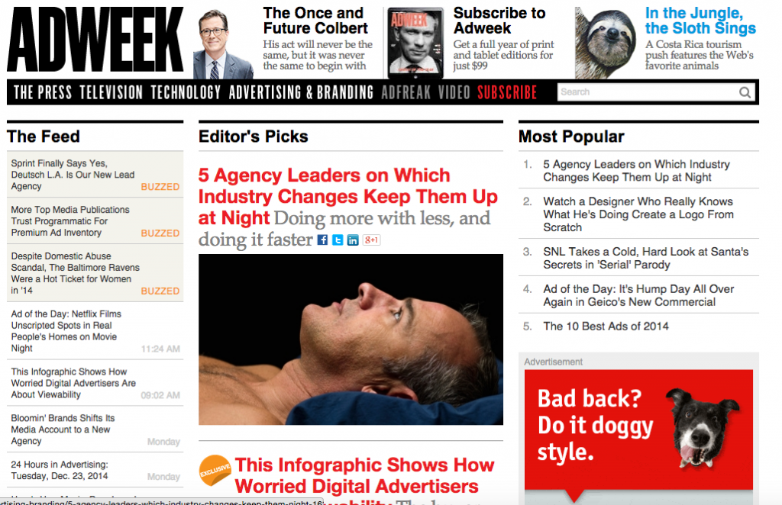The image size is (782, 505).
Task: Go to the Television section
Action: (111, 92)
